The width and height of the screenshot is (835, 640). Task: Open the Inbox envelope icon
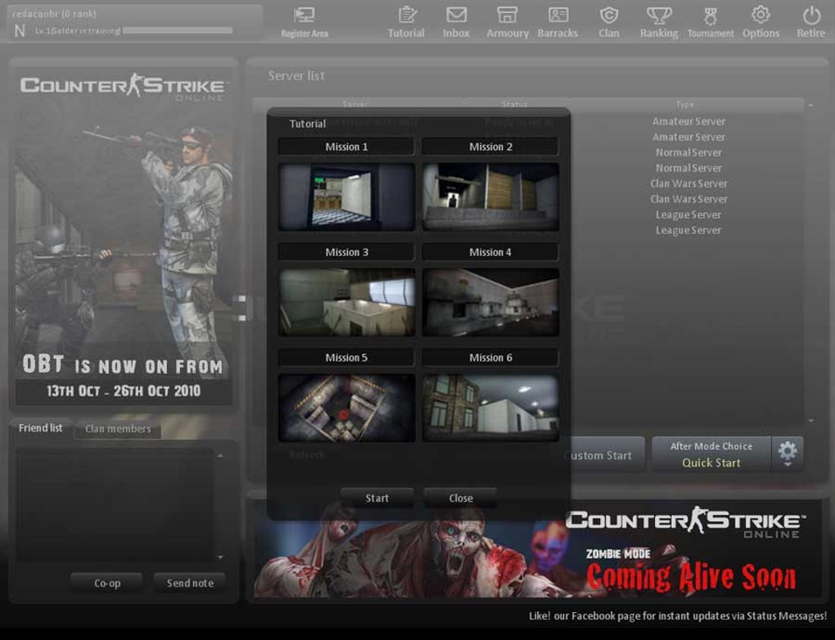point(456,16)
